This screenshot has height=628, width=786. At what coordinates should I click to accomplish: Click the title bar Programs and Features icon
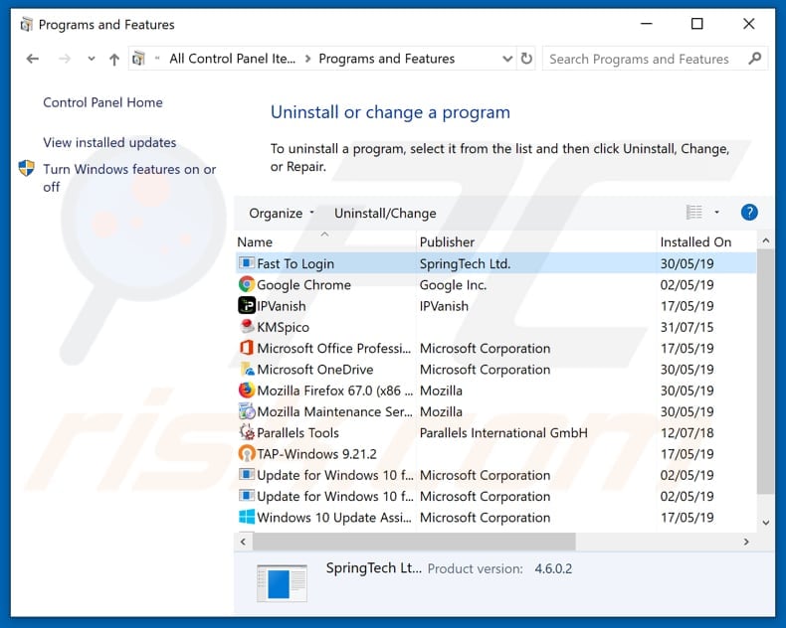[x=27, y=25]
